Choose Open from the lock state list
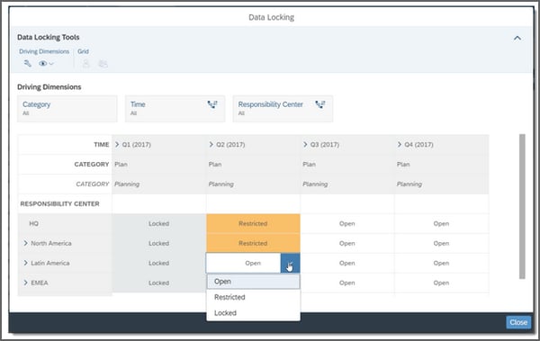The width and height of the screenshot is (540, 341). tap(253, 282)
